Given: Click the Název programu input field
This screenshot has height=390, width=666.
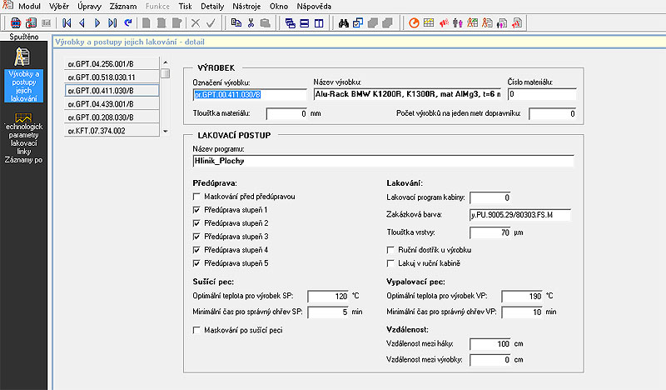Looking at the screenshot, I should [x=383, y=162].
